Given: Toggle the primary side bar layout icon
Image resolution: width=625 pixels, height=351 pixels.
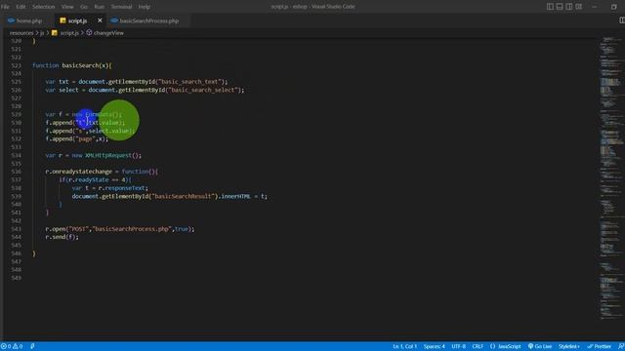Looking at the screenshot, I should pos(550,7).
